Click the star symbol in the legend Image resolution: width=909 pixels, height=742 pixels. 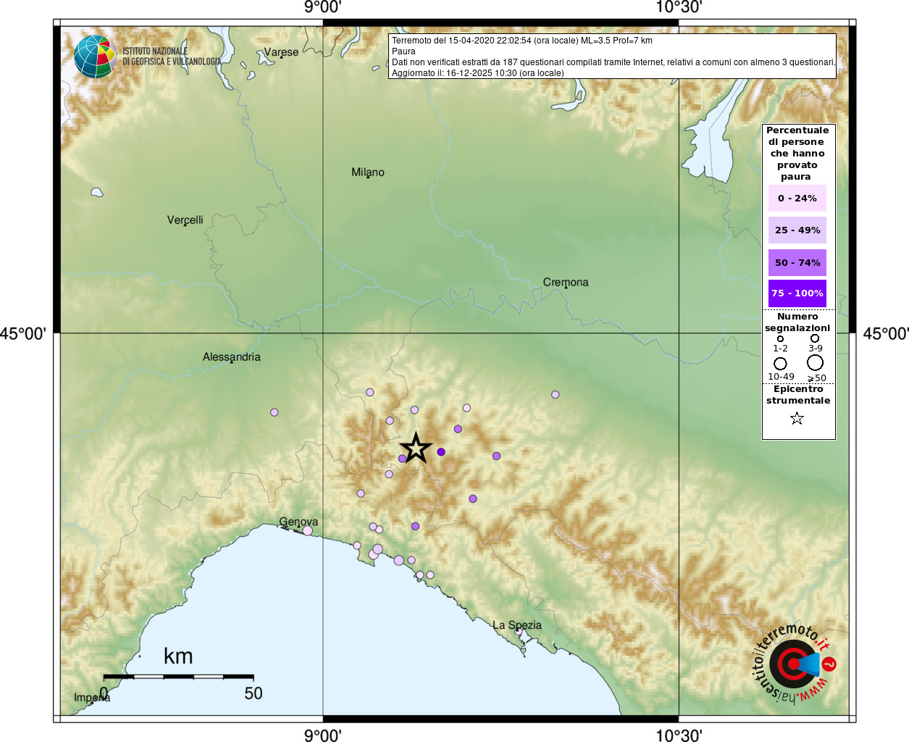797,418
